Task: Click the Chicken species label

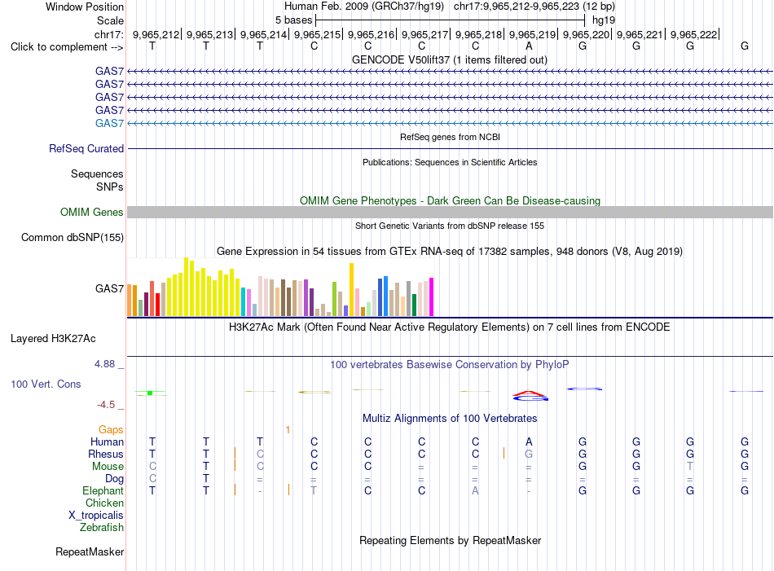Action: coord(104,503)
